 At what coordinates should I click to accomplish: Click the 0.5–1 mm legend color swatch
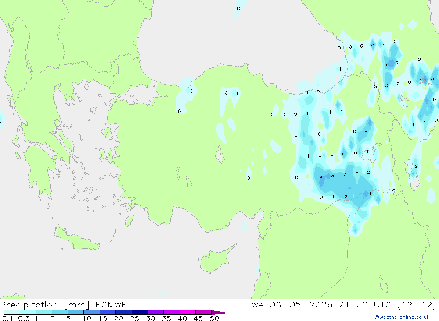pyautogui.click(x=28, y=312)
